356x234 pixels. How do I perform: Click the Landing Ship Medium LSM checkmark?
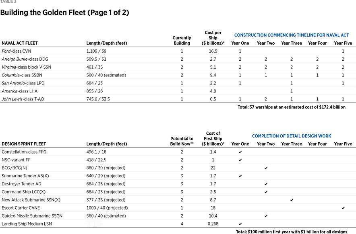pos(240,224)
